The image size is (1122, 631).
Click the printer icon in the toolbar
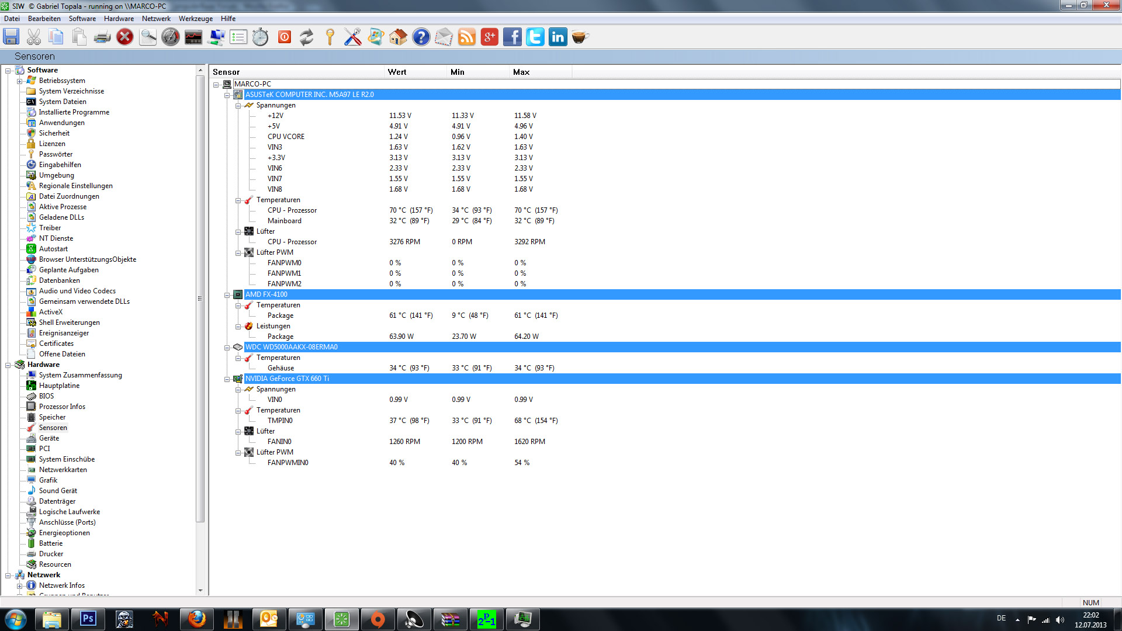tap(102, 37)
